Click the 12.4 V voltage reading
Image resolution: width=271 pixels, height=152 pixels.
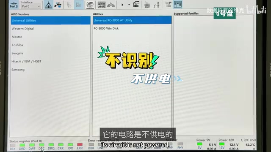pyautogui.click(x=234, y=145)
